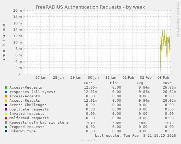Click the green Access-Requests legend swatch
181x144 pixels.
pos(6,87)
